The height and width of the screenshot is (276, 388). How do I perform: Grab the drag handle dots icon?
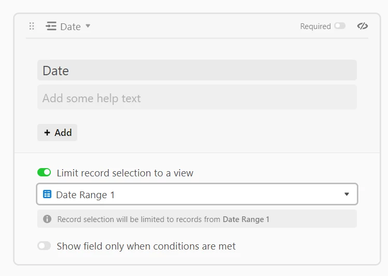coord(32,26)
